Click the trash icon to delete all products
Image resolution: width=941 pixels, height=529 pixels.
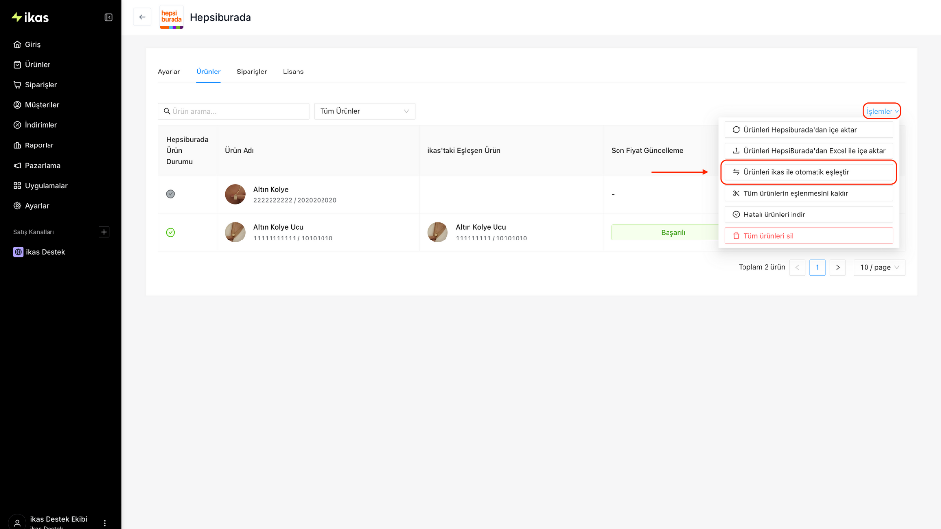tap(736, 236)
